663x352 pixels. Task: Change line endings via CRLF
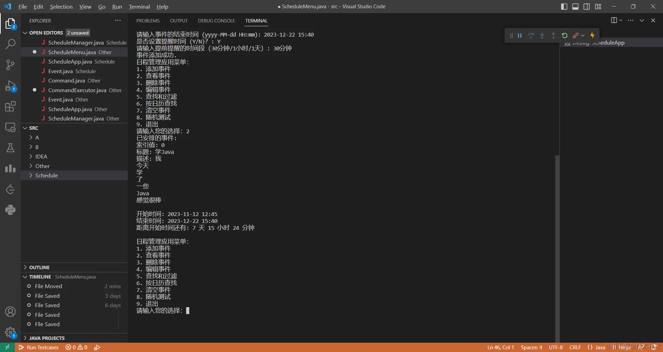point(575,347)
